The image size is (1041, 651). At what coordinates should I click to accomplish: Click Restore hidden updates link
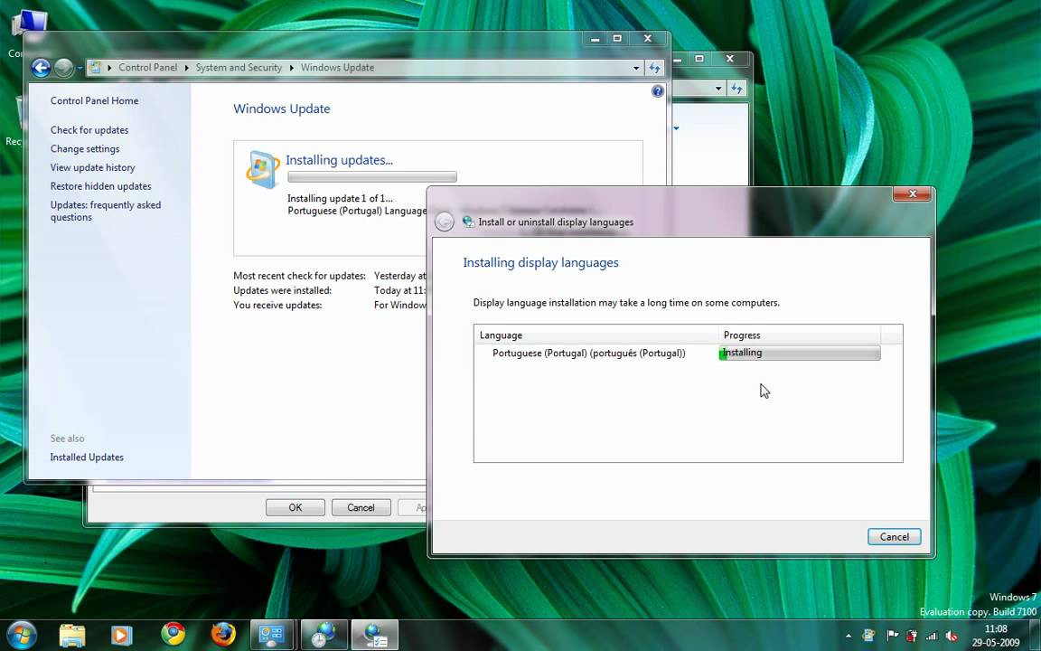(x=101, y=186)
